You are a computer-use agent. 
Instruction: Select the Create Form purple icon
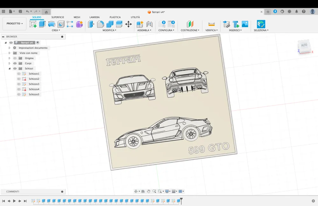pyautogui.click(x=79, y=24)
